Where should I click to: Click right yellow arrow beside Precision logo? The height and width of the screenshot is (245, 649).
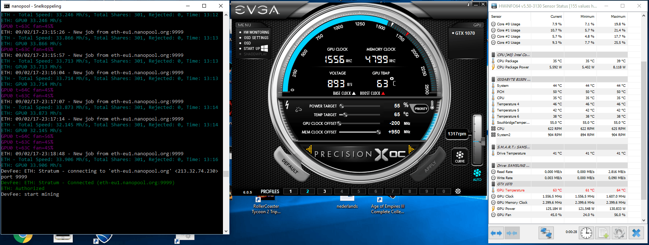pyautogui.click(x=411, y=149)
